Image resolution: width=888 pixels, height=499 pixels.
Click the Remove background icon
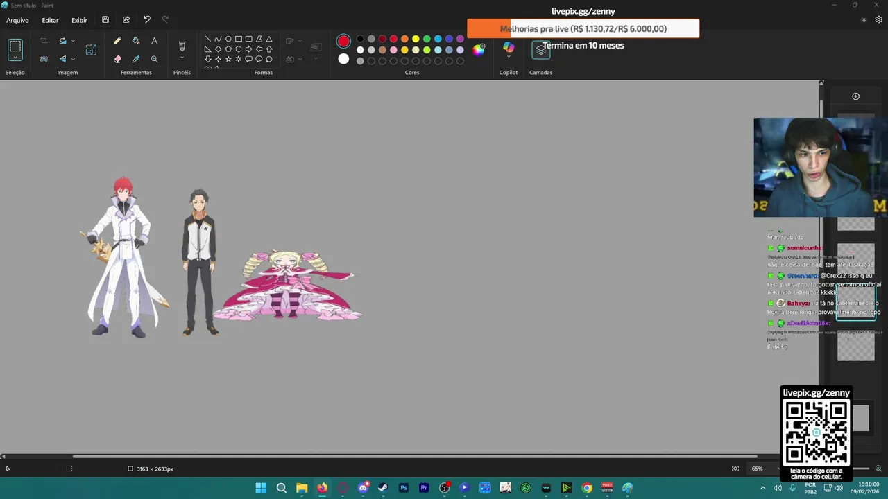(44, 59)
